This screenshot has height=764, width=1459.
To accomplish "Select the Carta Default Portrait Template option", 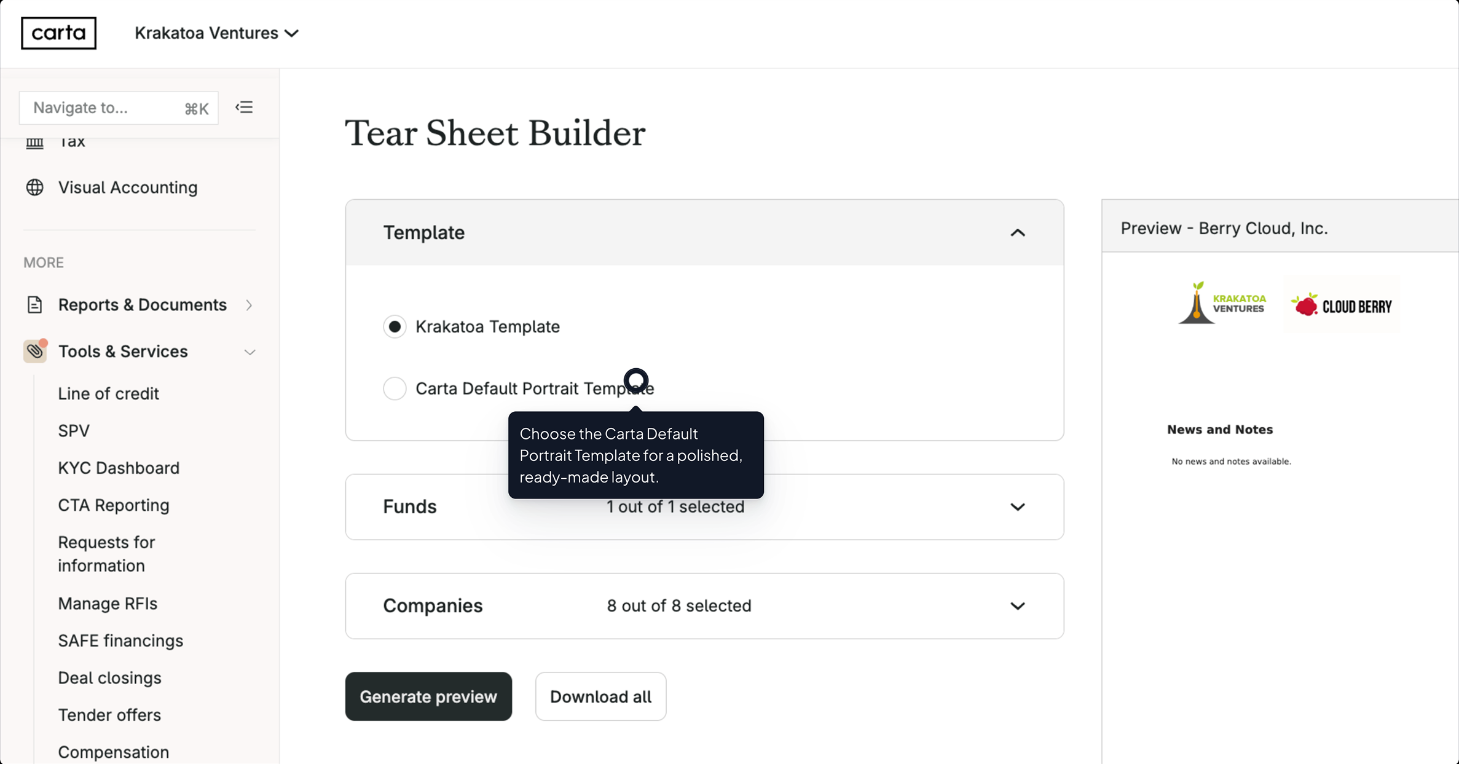I will pos(395,388).
